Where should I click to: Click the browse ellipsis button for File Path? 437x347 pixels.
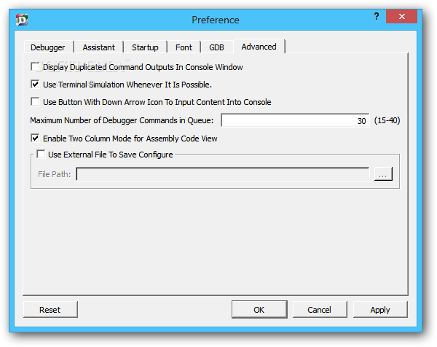tap(383, 174)
